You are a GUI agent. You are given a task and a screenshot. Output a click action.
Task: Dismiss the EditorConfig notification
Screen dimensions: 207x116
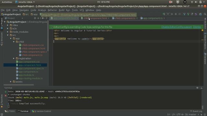197,27
